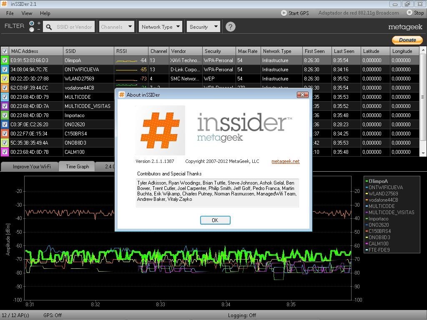The height and width of the screenshot is (320, 427).
Task: Uncheck the MULTICODE_VISITAS network checkbox
Action: tap(5, 106)
